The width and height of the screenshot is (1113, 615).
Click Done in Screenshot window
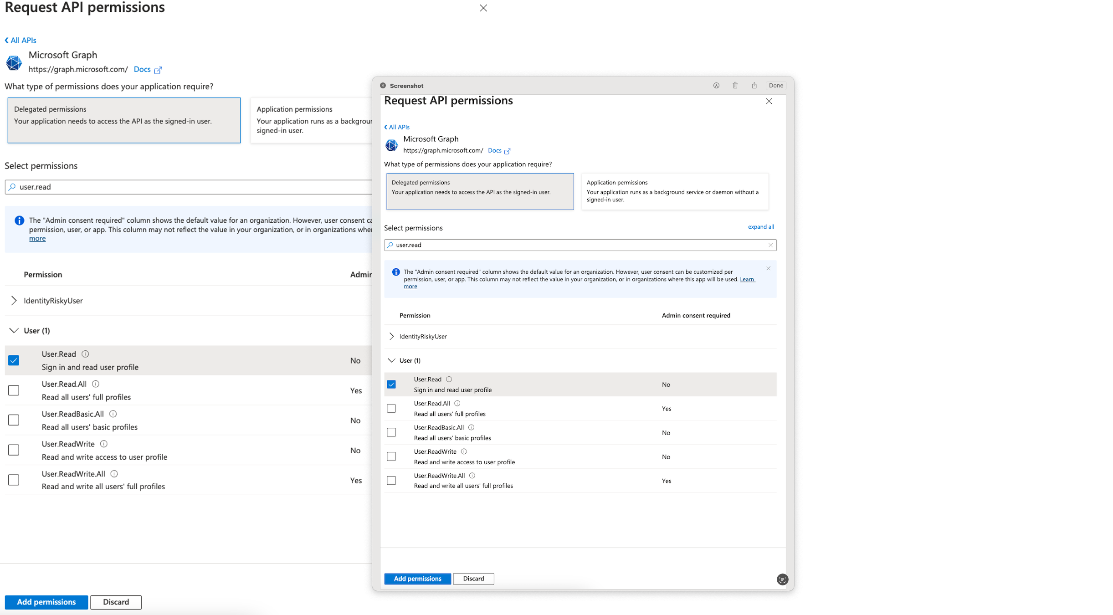click(x=775, y=86)
